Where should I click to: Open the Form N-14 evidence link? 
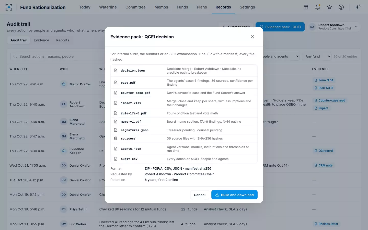pyautogui.click(x=324, y=80)
